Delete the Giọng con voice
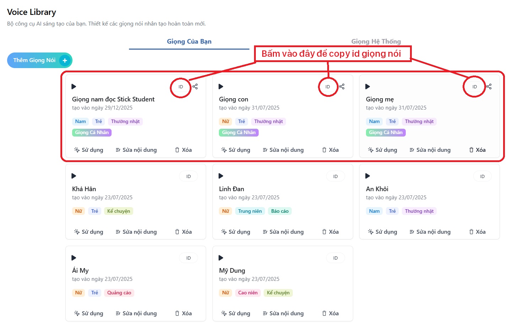This screenshot has width=512, height=333. 330,150
